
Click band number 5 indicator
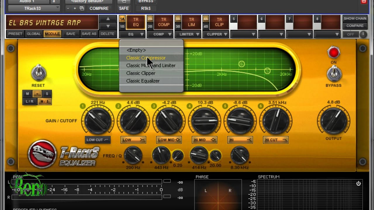coord(225,106)
